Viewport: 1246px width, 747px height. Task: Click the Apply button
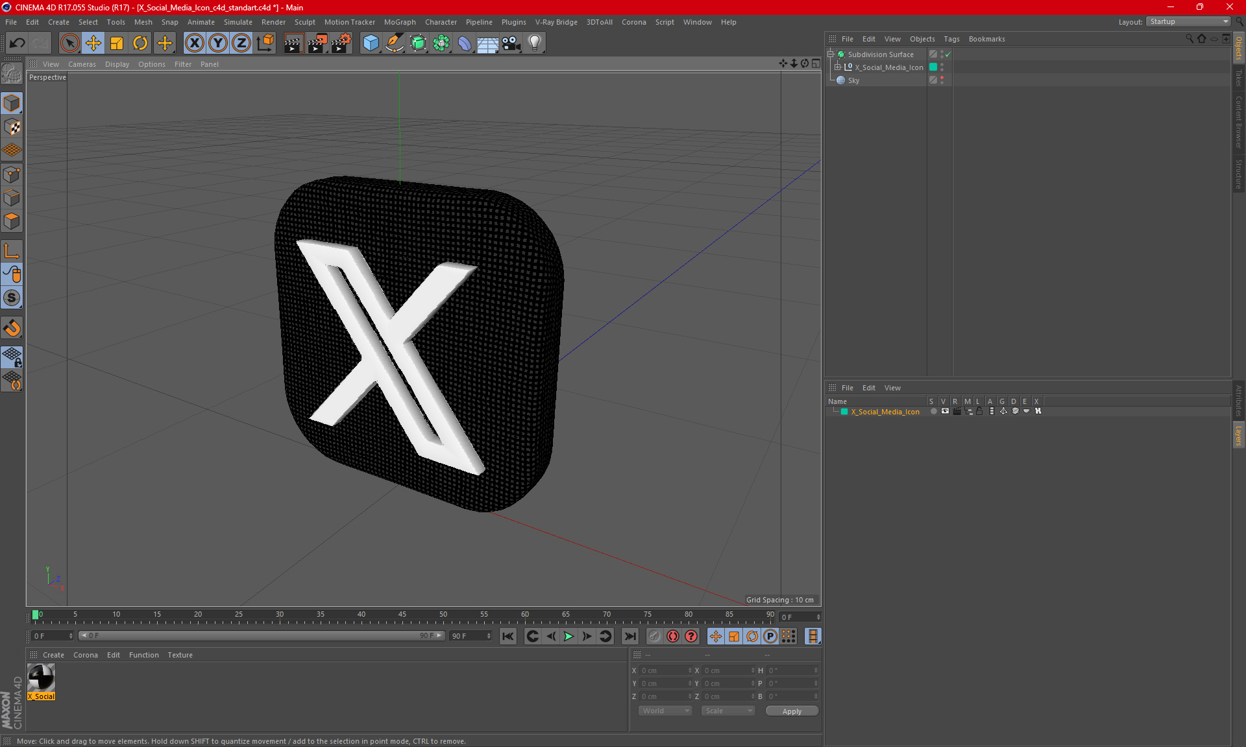[x=792, y=711]
